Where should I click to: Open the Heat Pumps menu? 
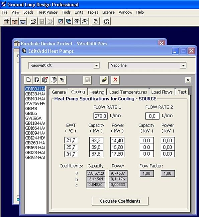point(47,12)
